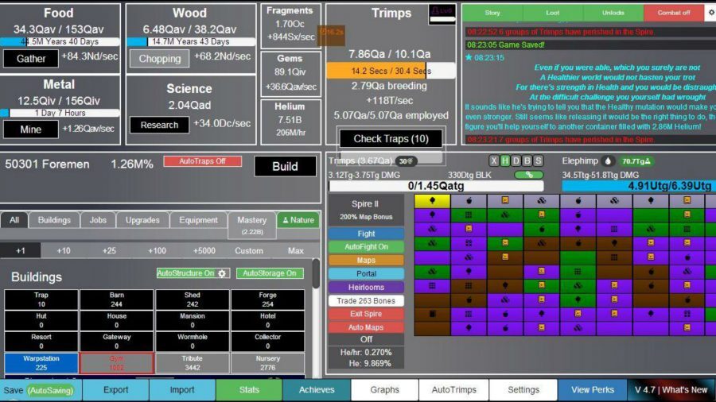Open AutoStructure settings gear icon
716x402 pixels.
point(222,273)
